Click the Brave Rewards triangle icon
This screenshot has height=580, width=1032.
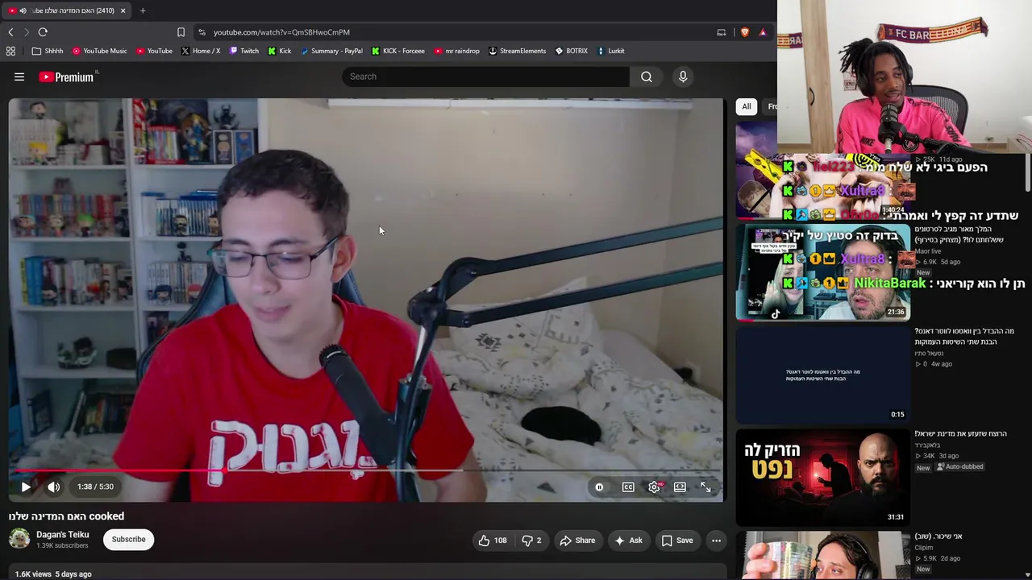coord(762,32)
